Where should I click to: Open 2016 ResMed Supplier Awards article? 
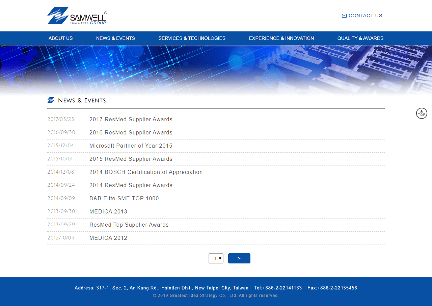tap(131, 132)
